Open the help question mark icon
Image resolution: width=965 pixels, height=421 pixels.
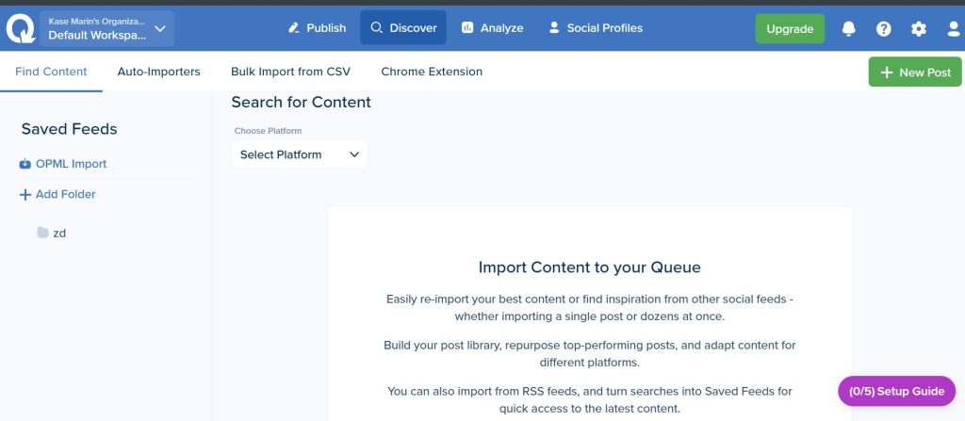pos(884,28)
